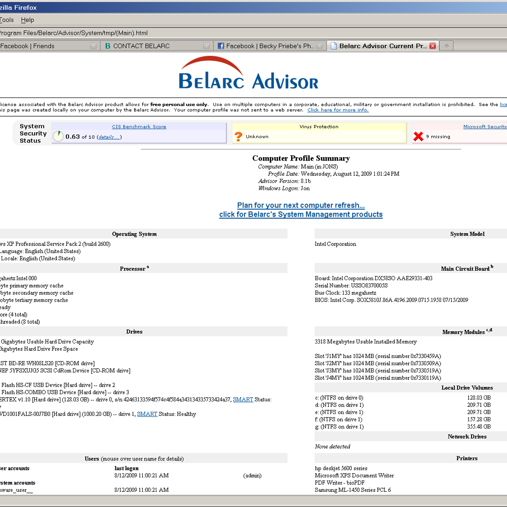Image resolution: width=507 pixels, height=507 pixels.
Task: Open the Tools menu
Action: tap(7, 20)
